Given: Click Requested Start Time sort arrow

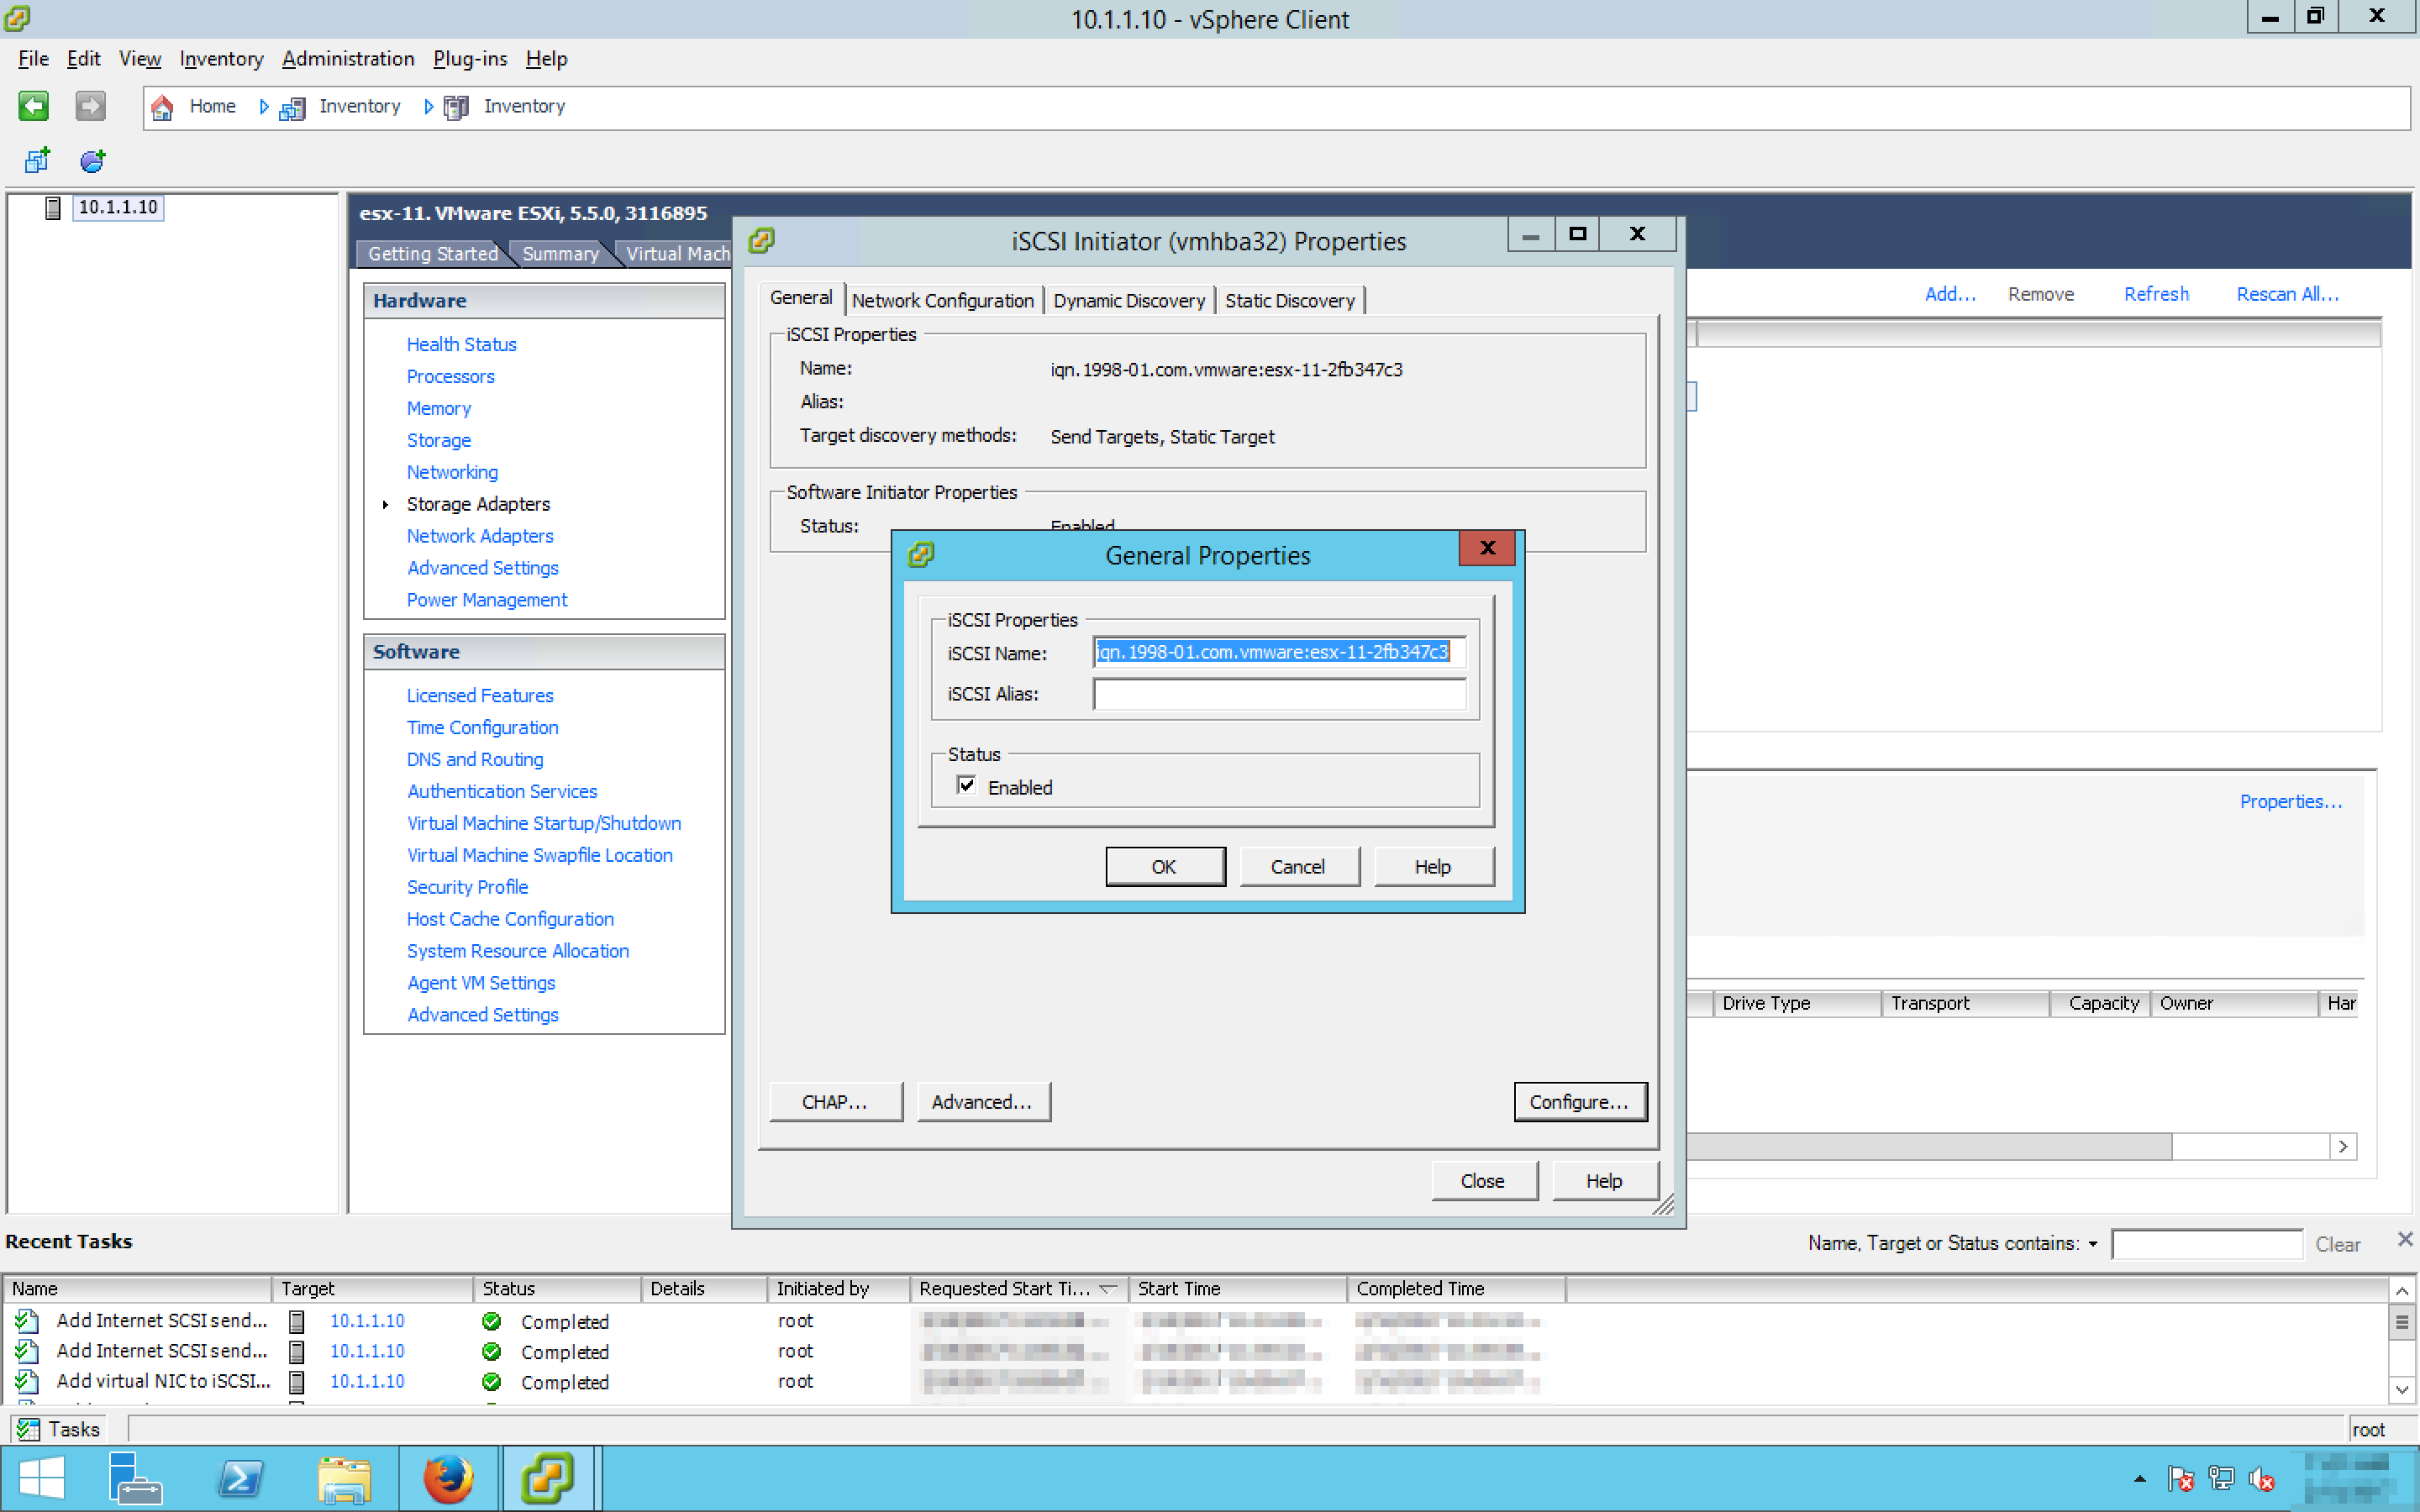Looking at the screenshot, I should tap(1108, 1289).
